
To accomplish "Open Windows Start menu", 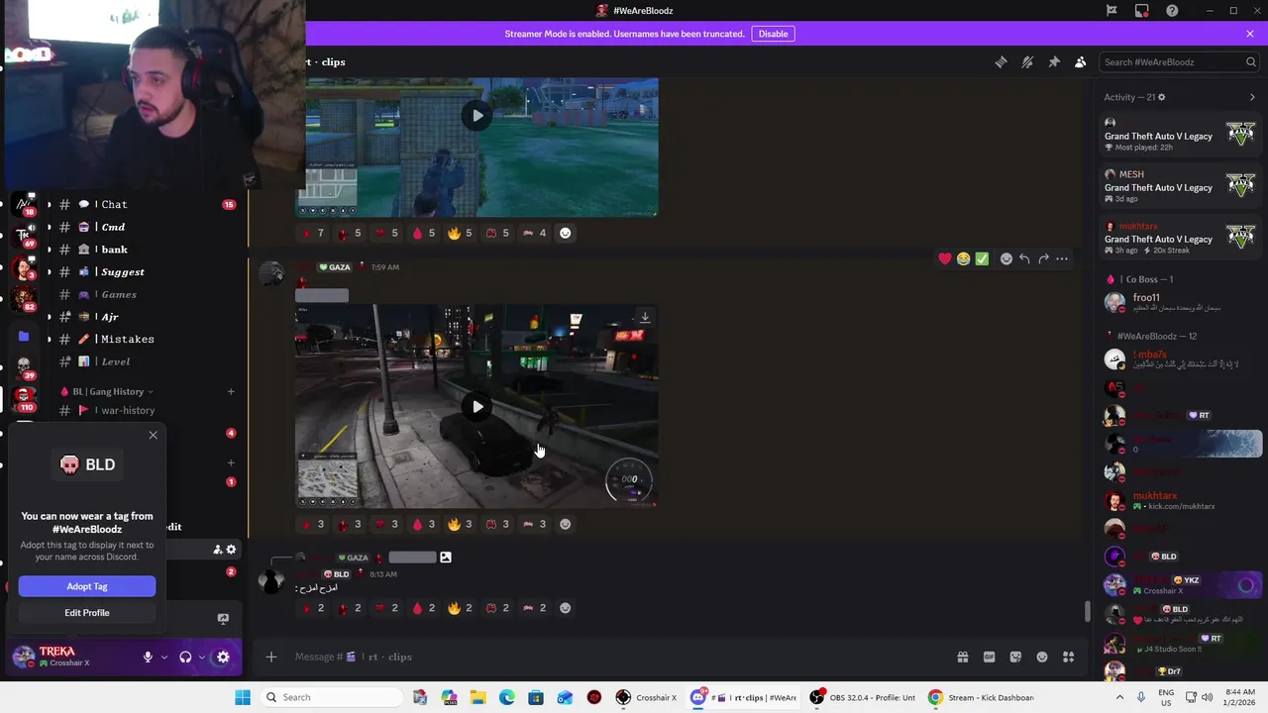I will pyautogui.click(x=243, y=697).
